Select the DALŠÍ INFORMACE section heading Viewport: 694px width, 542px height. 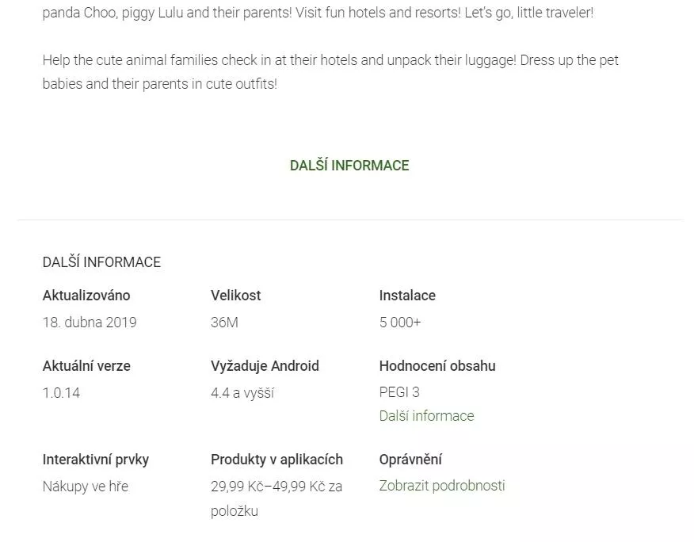click(101, 261)
